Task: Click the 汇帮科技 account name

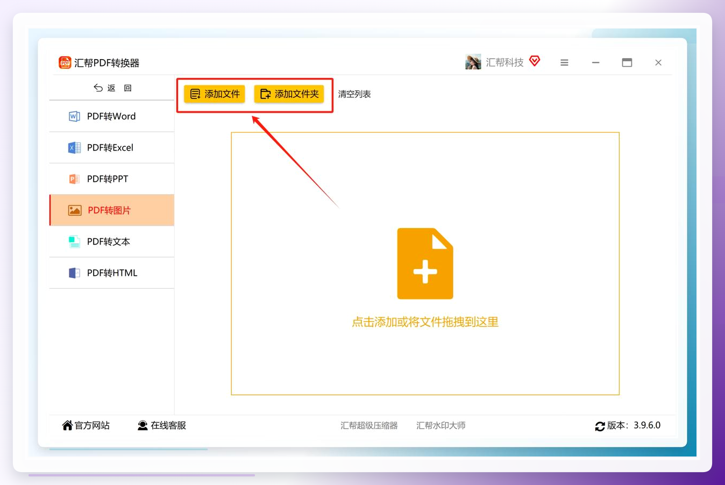Action: pos(504,62)
